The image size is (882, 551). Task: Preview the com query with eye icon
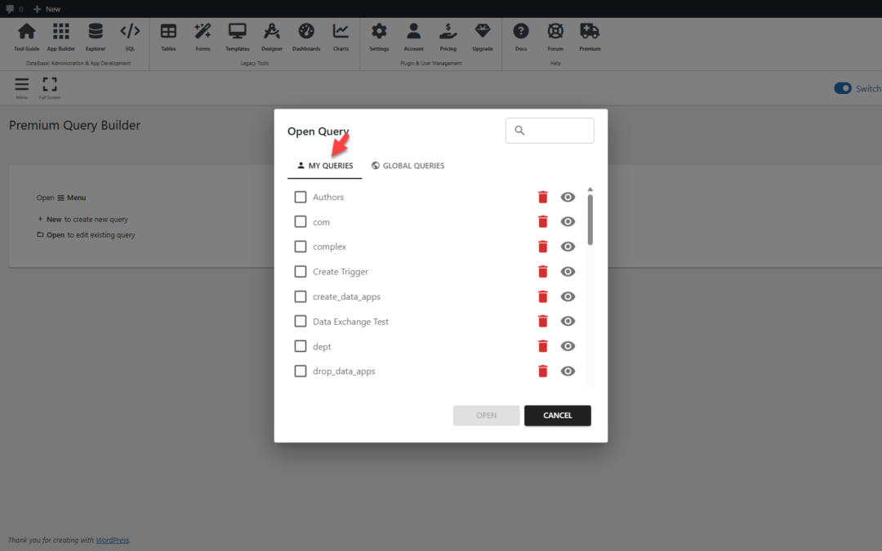(568, 221)
